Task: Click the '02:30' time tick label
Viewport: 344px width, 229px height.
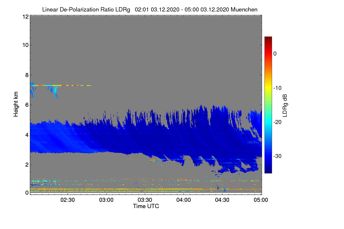Action: tap(68, 200)
